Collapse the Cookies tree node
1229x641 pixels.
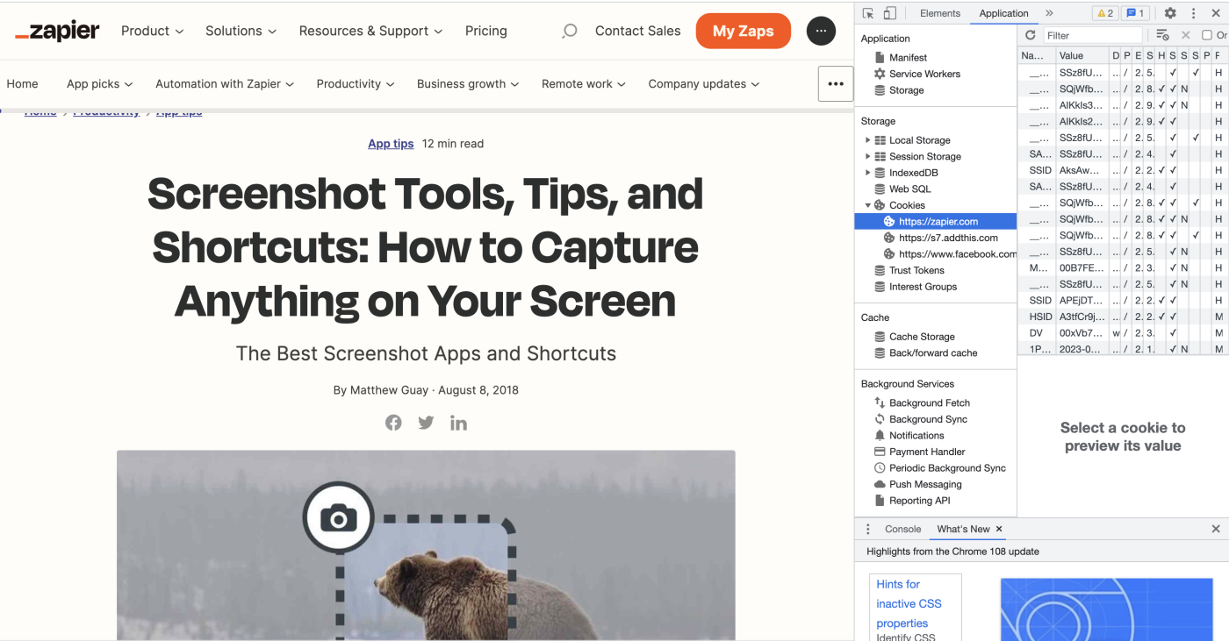867,205
